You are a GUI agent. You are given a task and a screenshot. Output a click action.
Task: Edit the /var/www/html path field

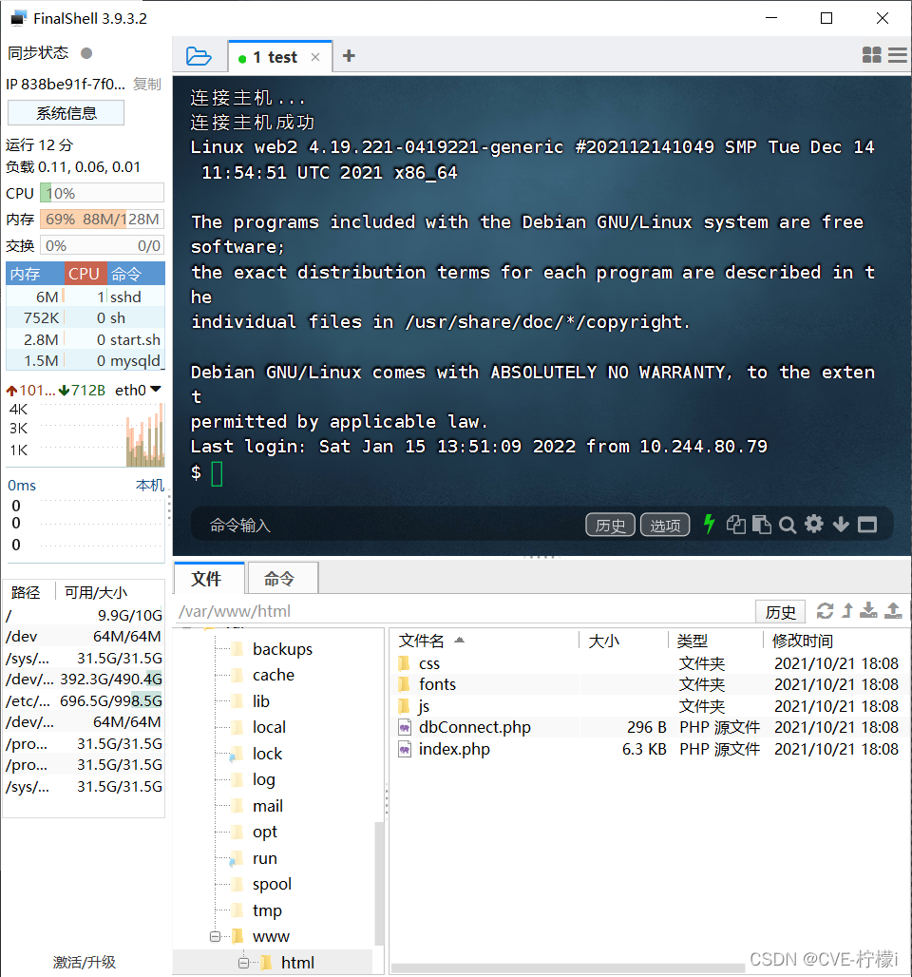[465, 611]
